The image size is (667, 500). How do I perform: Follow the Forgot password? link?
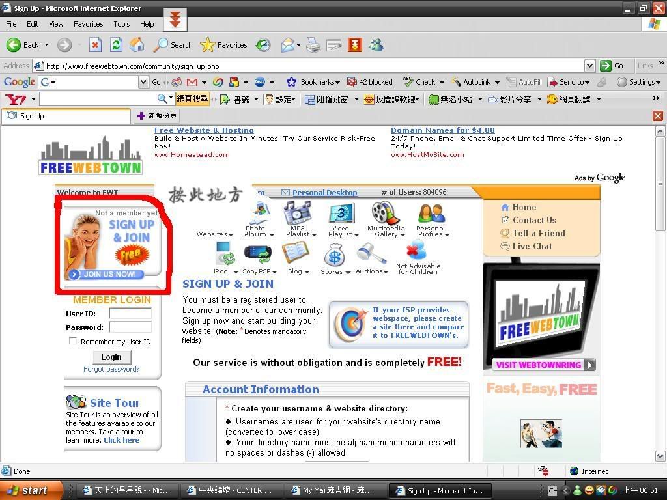[111, 369]
